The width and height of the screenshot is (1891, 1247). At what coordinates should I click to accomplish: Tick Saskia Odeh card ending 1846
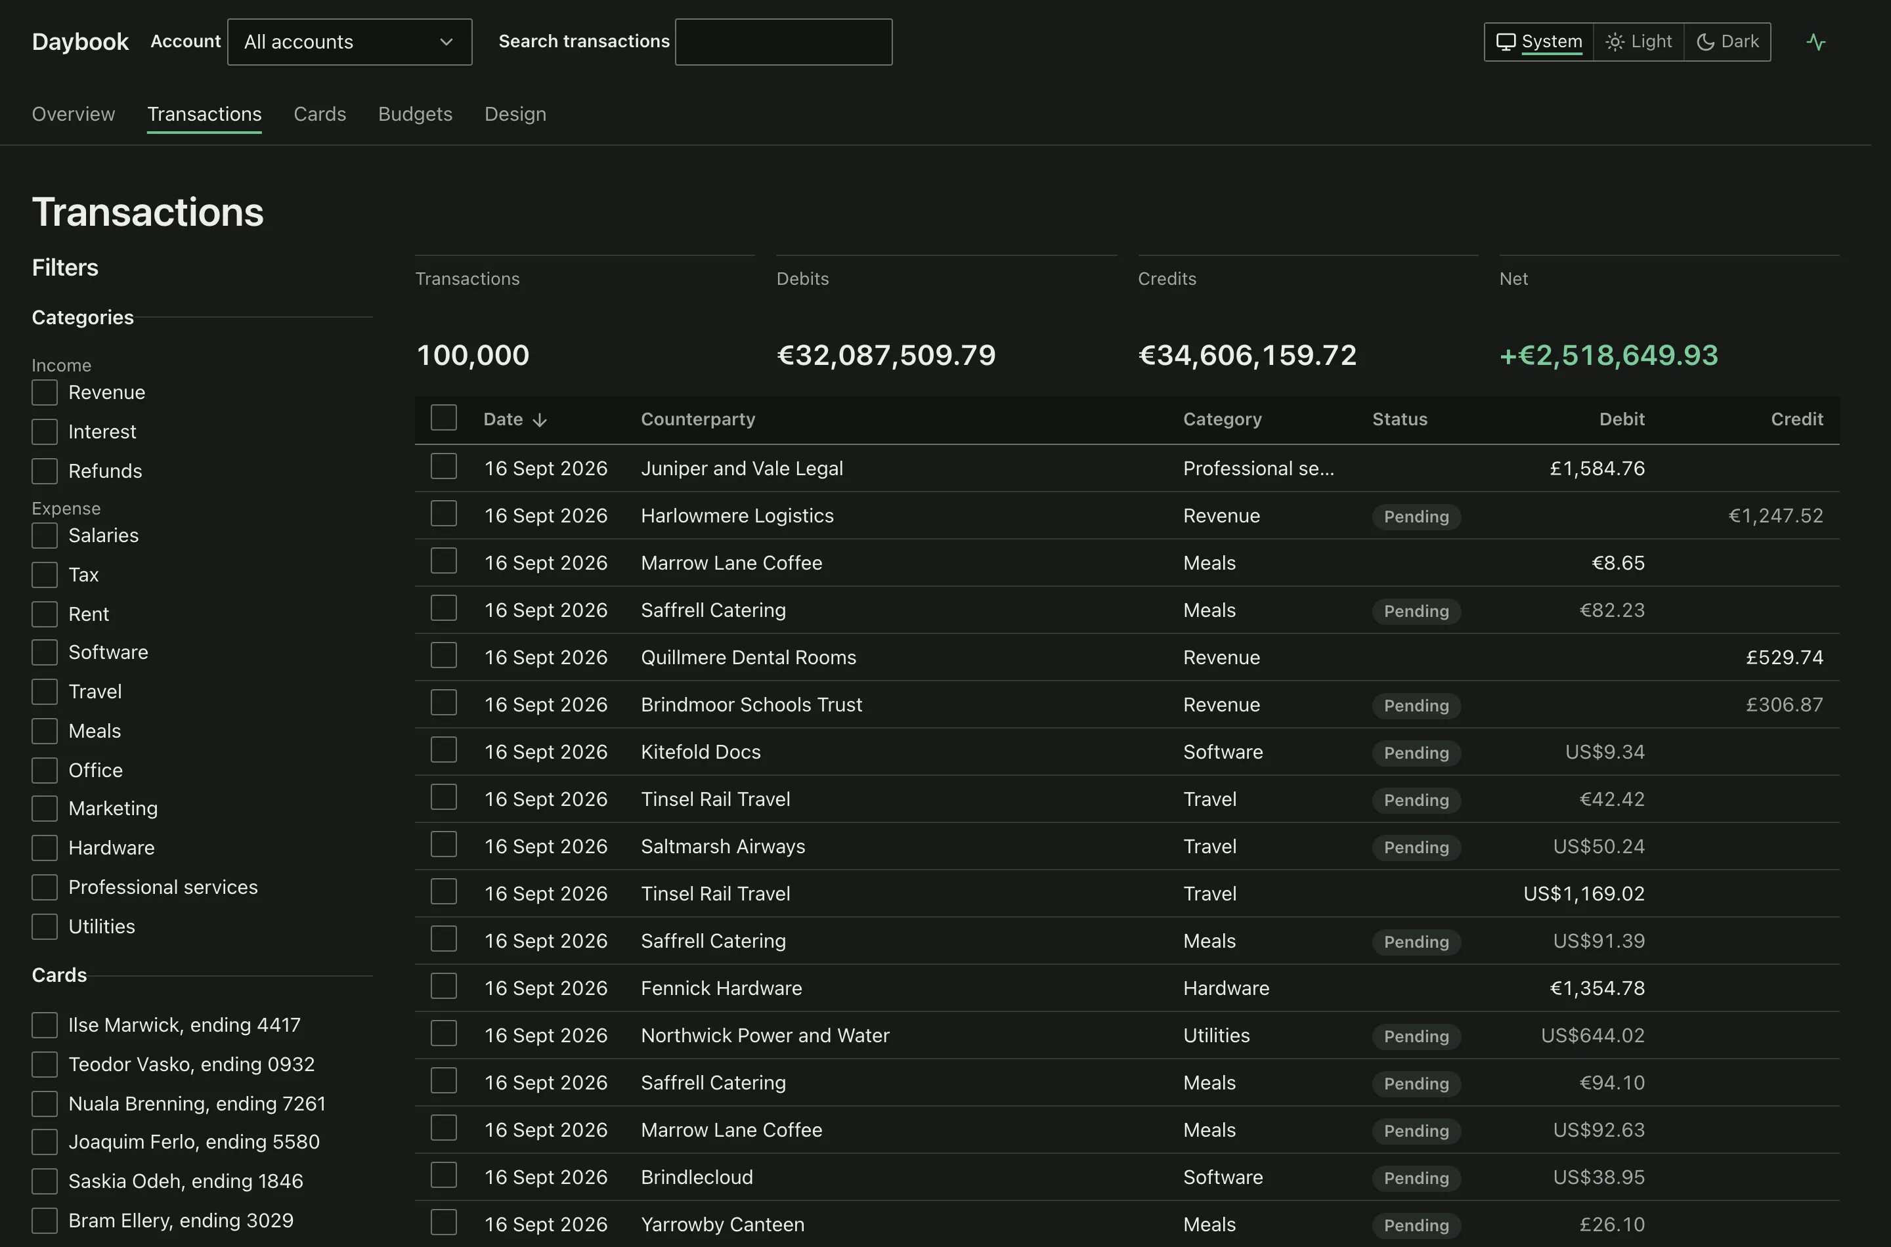click(x=45, y=1181)
